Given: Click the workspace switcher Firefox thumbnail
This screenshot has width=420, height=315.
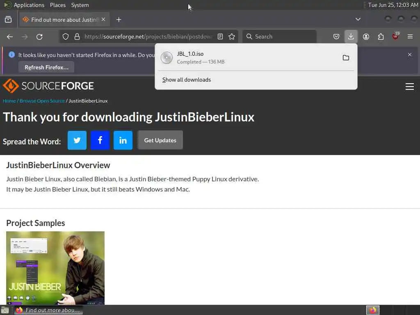Looking at the screenshot, I should [373, 310].
